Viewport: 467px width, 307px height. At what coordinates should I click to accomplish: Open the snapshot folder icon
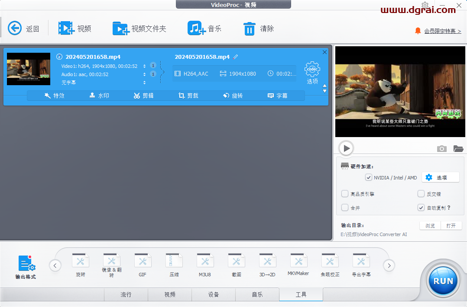click(x=458, y=148)
